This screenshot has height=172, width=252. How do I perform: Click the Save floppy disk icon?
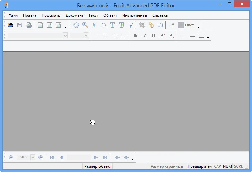pyautogui.click(x=20, y=25)
